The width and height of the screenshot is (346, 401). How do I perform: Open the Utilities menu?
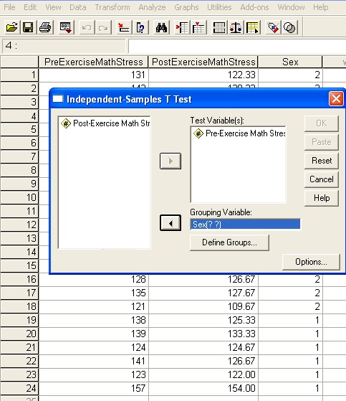(x=219, y=7)
